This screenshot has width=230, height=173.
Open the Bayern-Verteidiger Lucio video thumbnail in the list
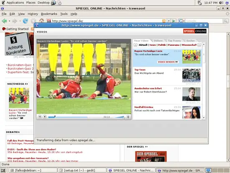pos(191,57)
